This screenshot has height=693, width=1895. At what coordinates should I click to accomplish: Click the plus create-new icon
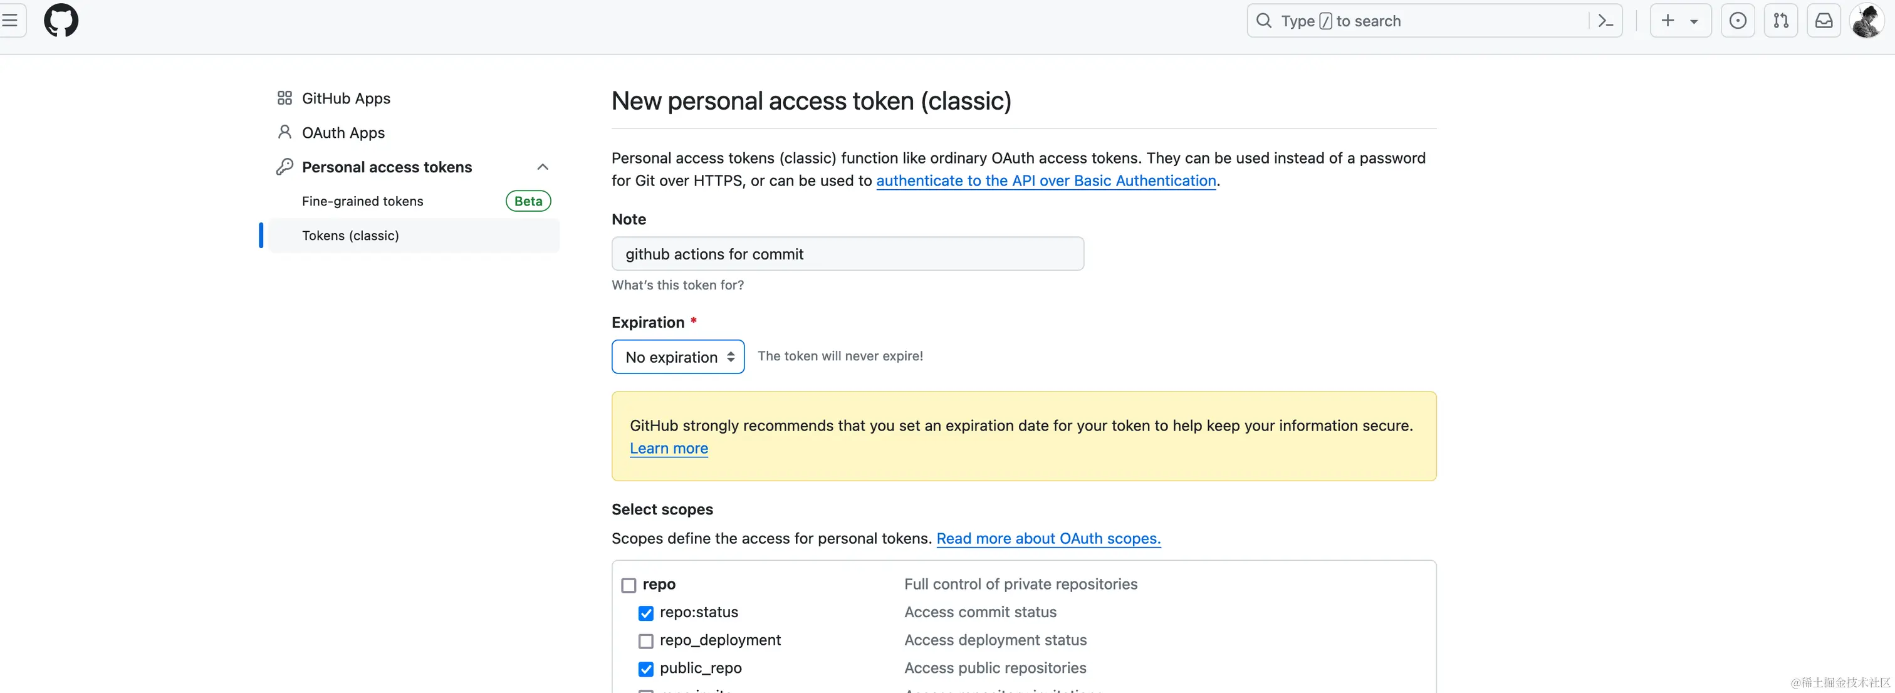(x=1668, y=21)
